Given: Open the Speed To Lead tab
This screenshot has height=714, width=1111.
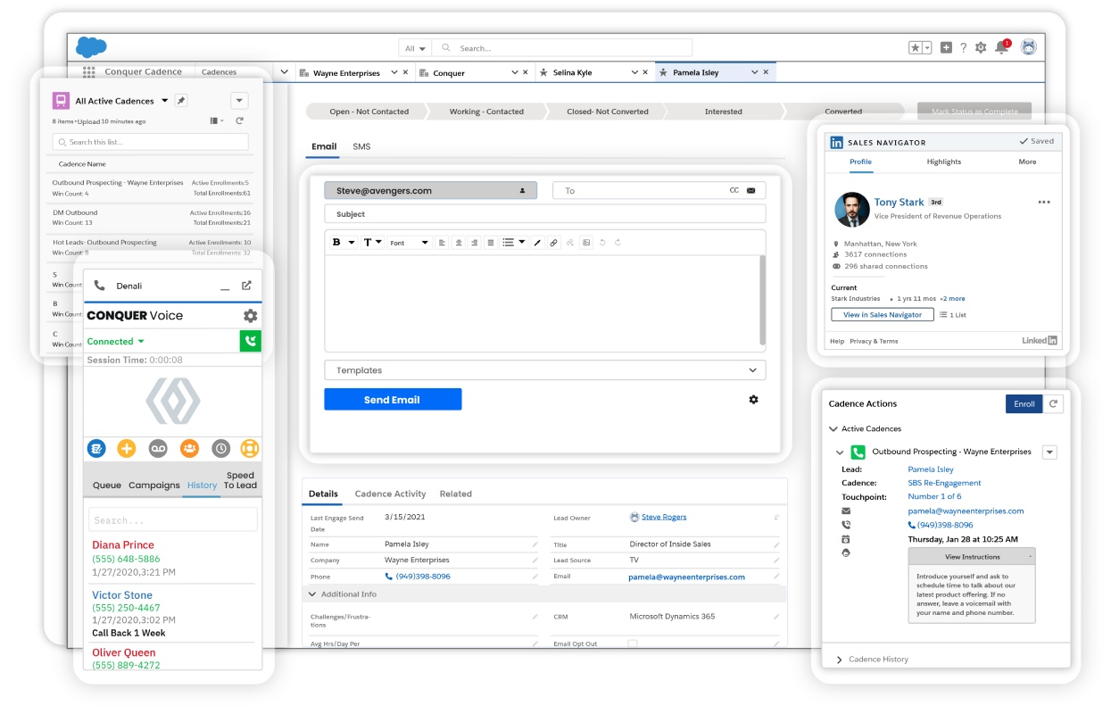Looking at the screenshot, I should coord(240,480).
